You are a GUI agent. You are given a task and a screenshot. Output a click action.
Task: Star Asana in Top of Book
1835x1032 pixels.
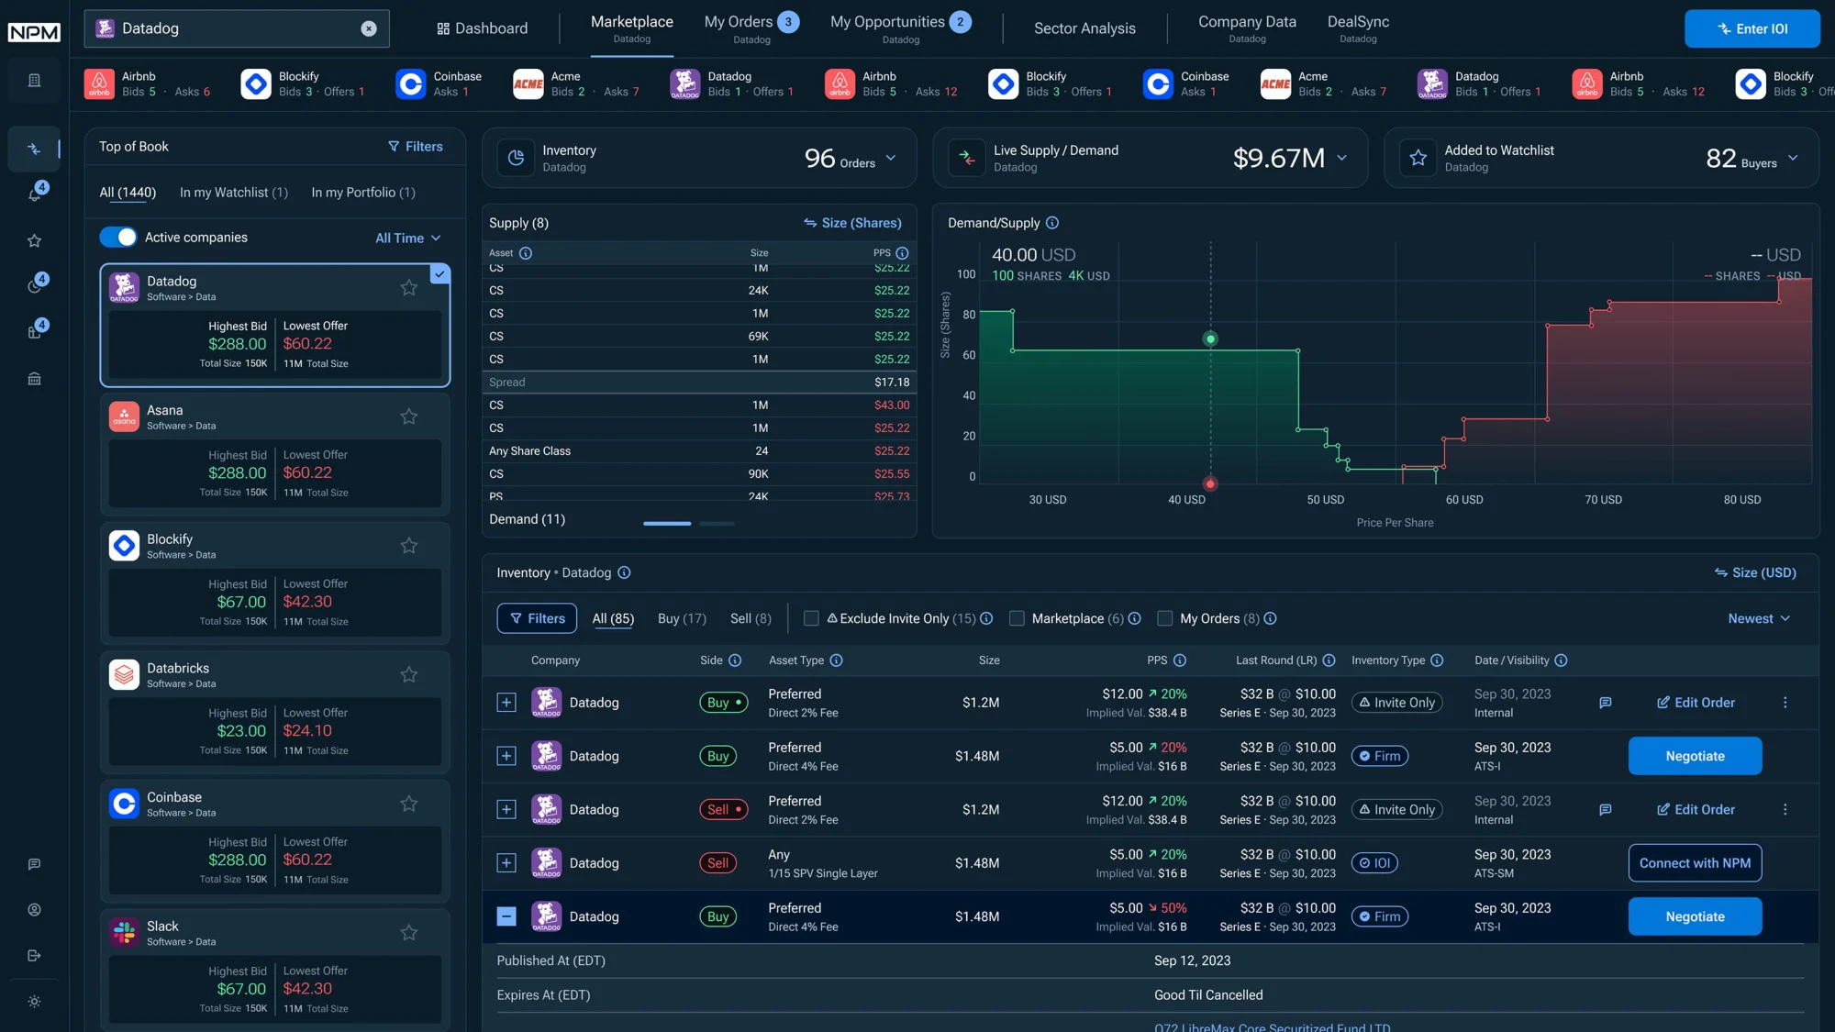pos(409,416)
